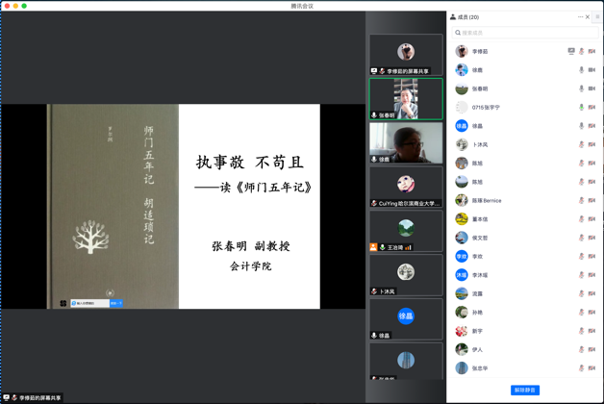Select 张春明 video thumbnail
This screenshot has width=604, height=404.
[406, 98]
